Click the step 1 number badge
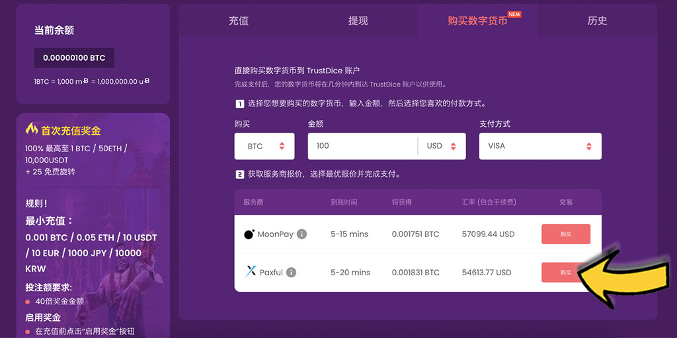677x338 pixels. coord(239,104)
